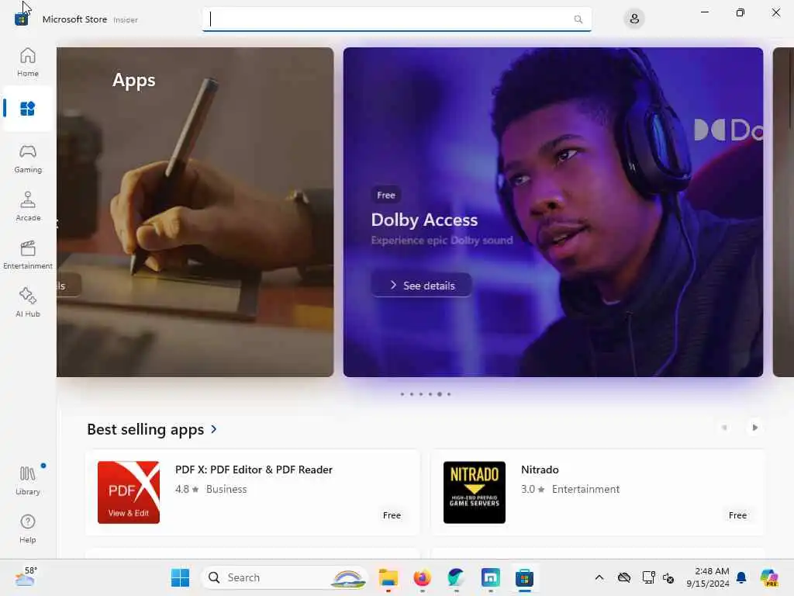Click the 3.0 star rating on Nitrado
The image size is (794, 596).
pos(533,489)
